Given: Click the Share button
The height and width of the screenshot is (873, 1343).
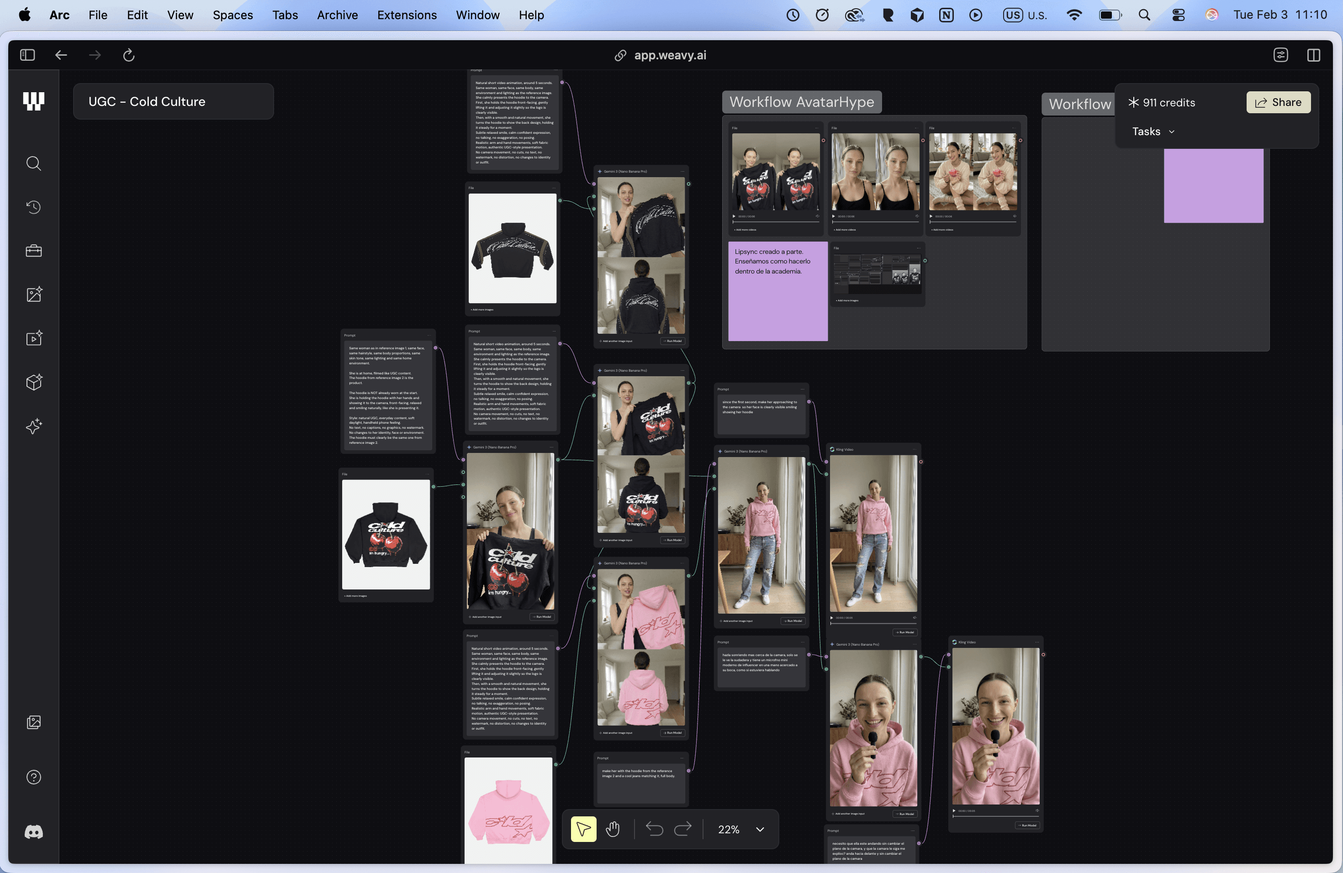Looking at the screenshot, I should click(x=1278, y=102).
